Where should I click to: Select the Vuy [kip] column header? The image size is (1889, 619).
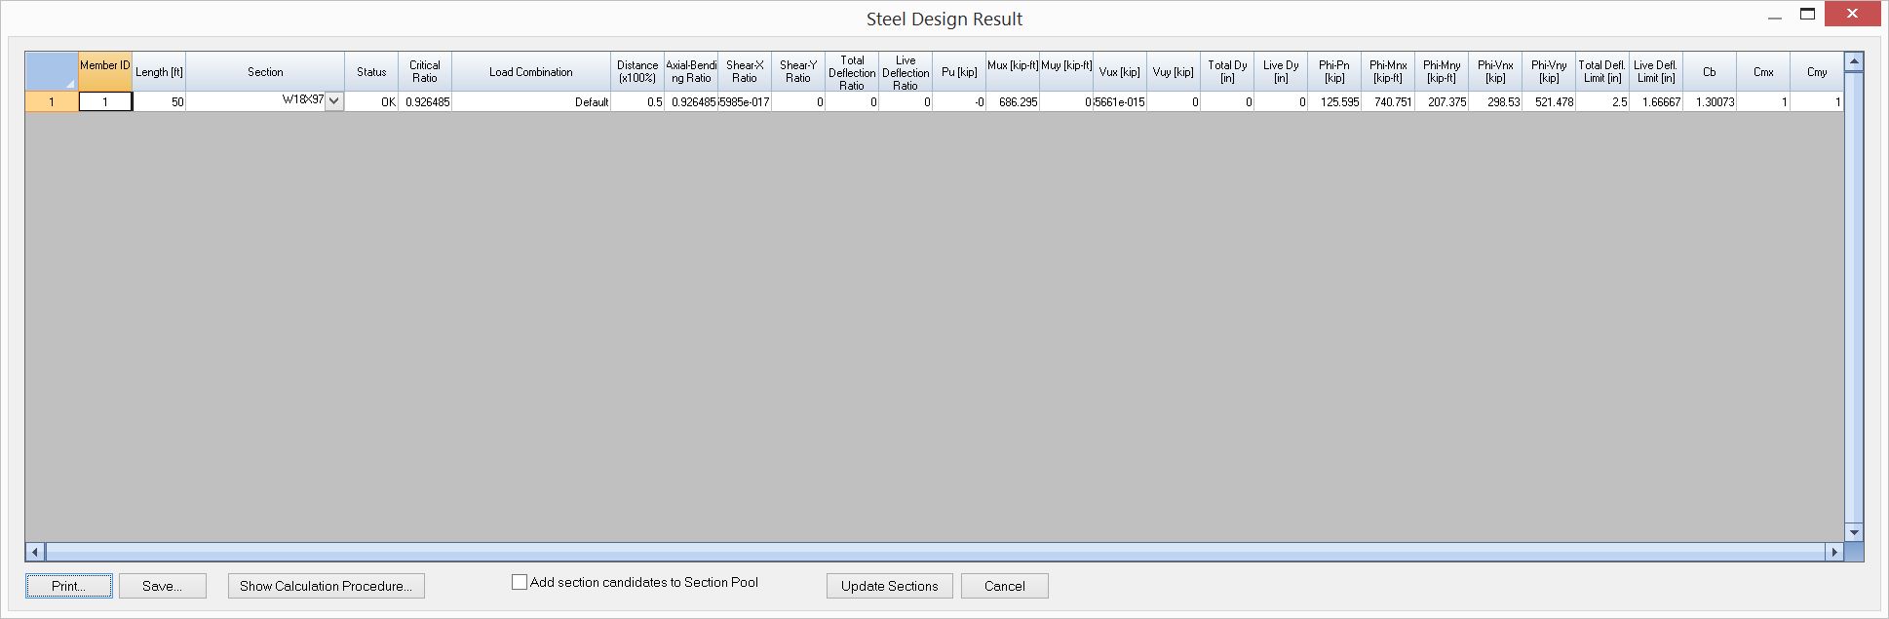(1174, 72)
